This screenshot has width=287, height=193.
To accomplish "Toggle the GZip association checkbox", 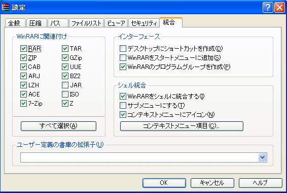I will click(65, 58).
